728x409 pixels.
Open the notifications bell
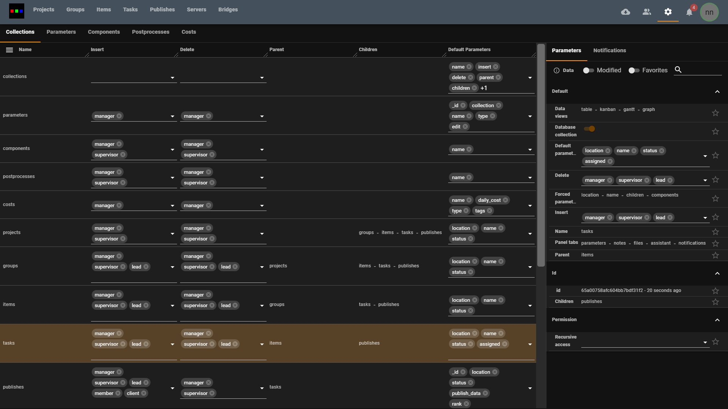click(x=689, y=12)
